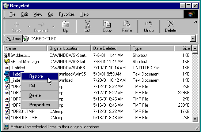The width and height of the screenshot is (201, 132).
Task: Open the File menu
Action: (x=12, y=14)
